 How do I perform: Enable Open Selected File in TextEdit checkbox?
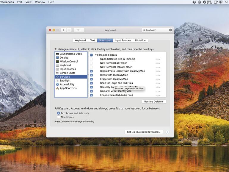click(x=91, y=59)
